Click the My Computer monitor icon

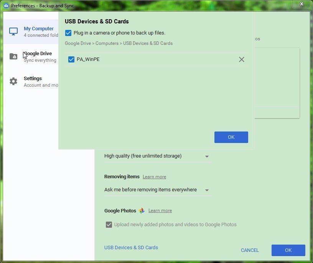pos(13,31)
